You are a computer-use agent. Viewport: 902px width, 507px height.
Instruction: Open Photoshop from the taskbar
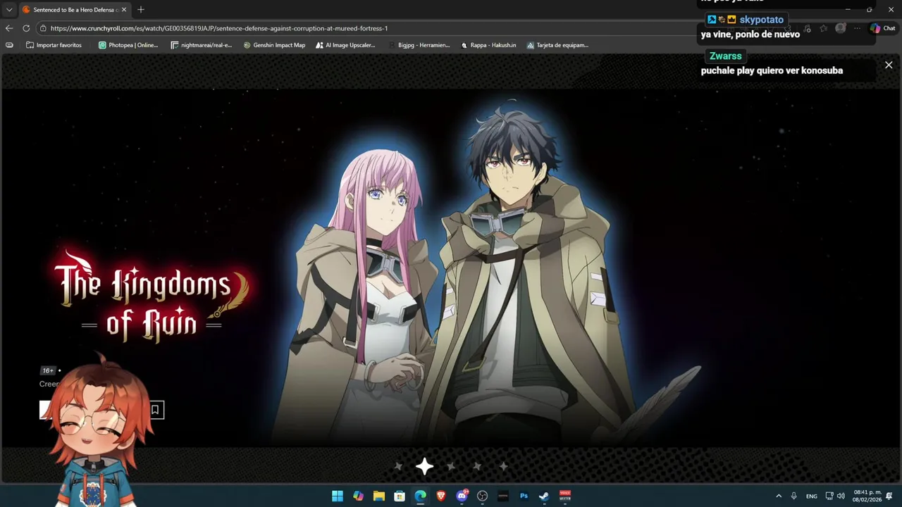pyautogui.click(x=524, y=496)
